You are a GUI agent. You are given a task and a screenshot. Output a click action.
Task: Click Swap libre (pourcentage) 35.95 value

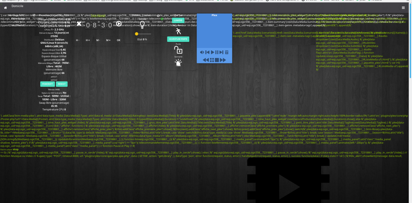[x=54, y=104]
